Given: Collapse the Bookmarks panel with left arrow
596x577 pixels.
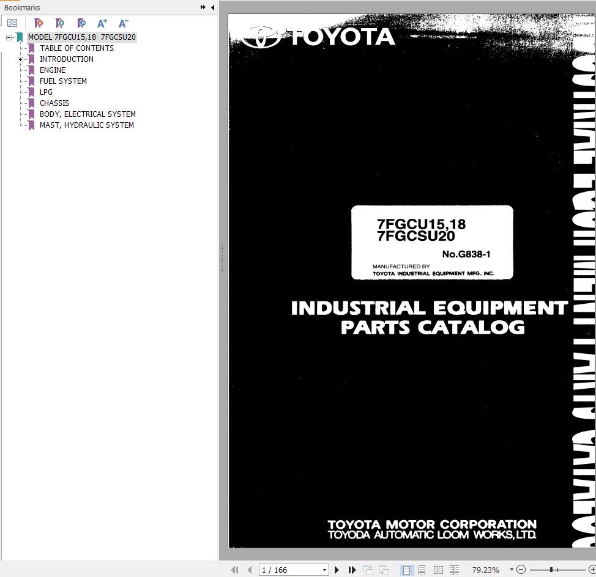Looking at the screenshot, I should [212, 7].
